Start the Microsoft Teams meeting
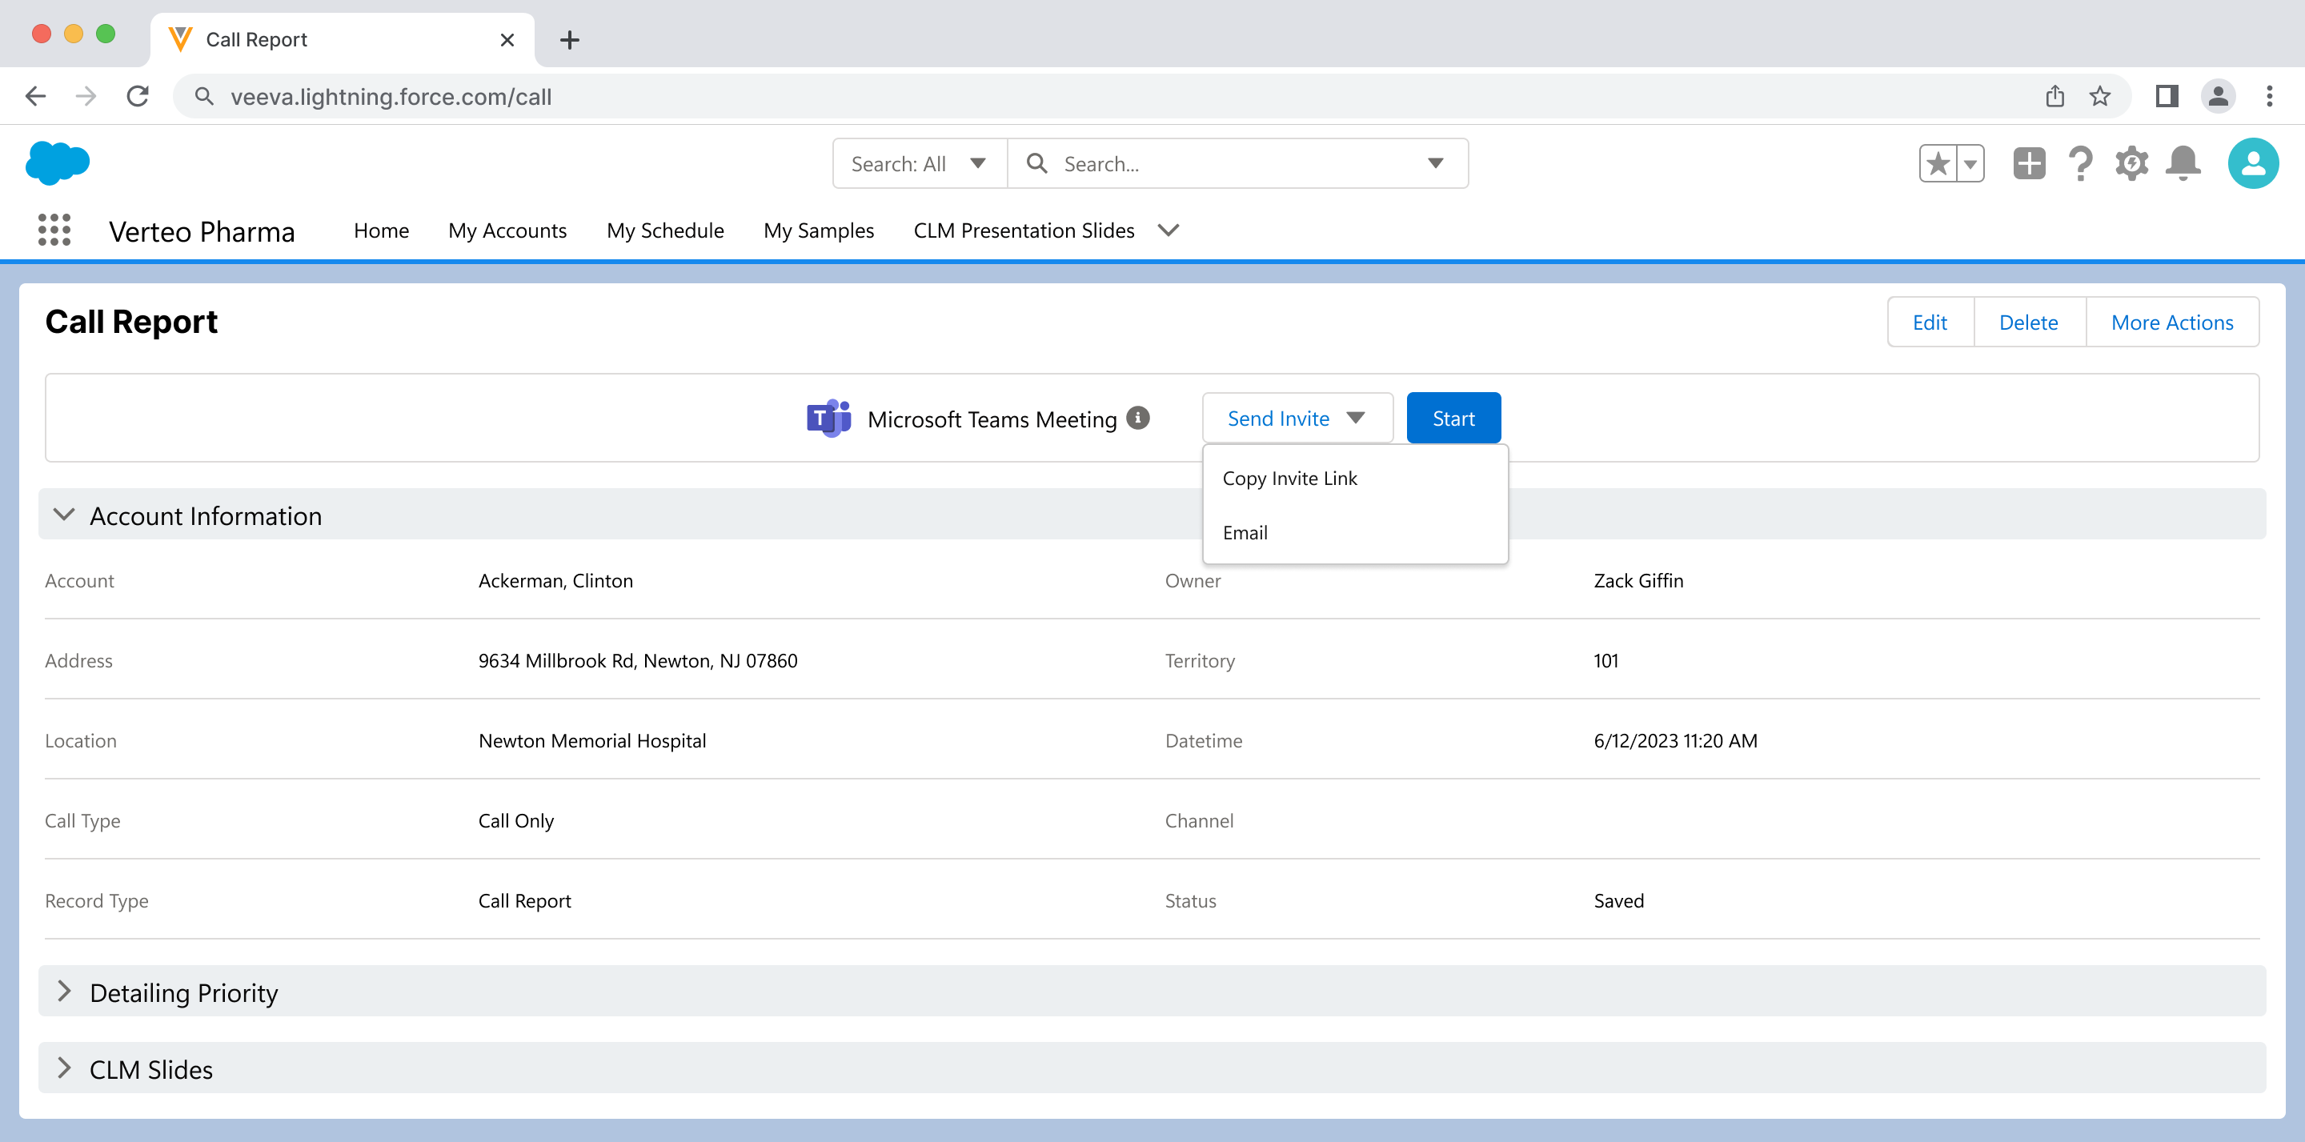 (x=1453, y=418)
